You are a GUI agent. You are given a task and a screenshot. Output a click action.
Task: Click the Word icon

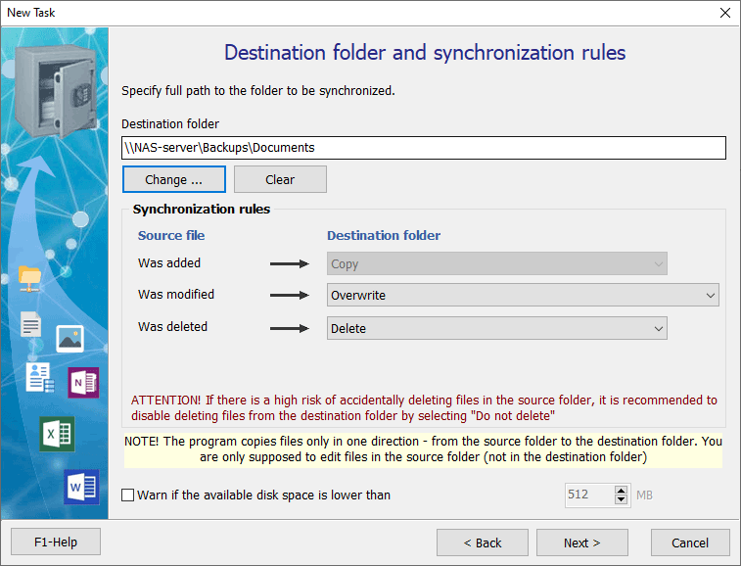point(82,487)
